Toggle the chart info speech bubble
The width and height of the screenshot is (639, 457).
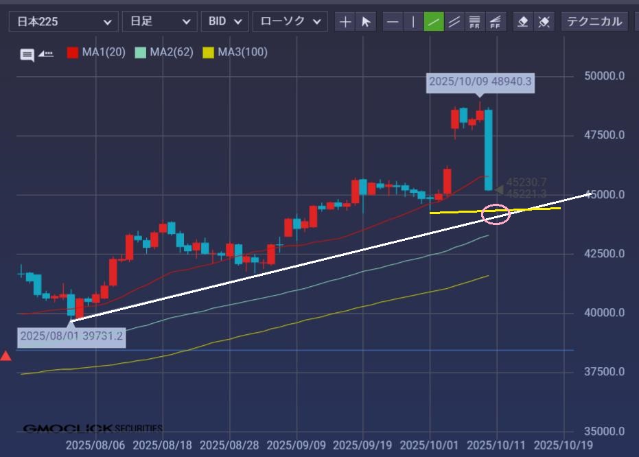pyautogui.click(x=27, y=55)
